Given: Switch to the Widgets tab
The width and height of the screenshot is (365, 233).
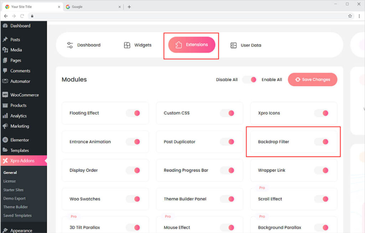Looking at the screenshot, I should click(x=138, y=45).
